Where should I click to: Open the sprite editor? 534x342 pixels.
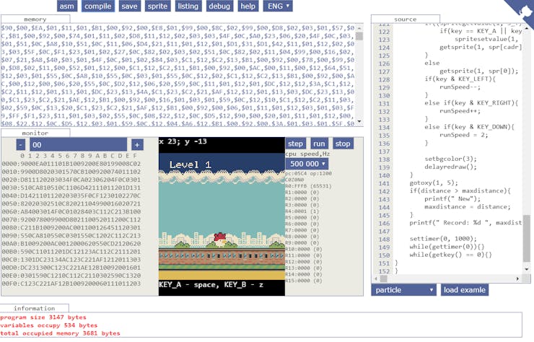click(157, 6)
